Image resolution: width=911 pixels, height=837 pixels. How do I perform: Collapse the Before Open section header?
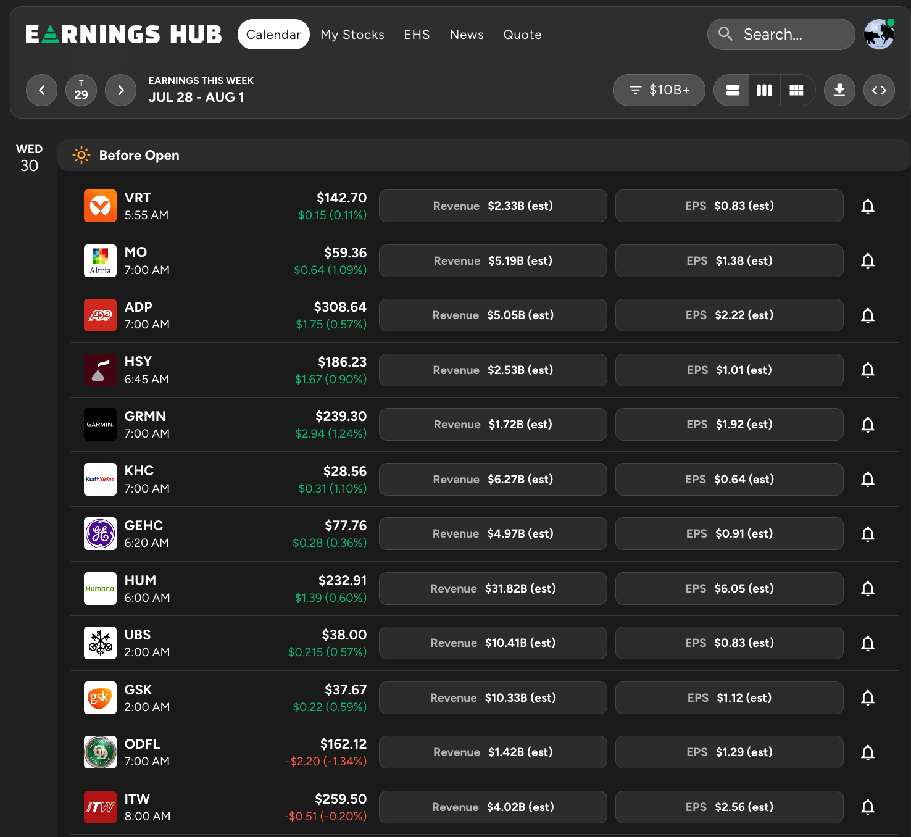point(483,155)
